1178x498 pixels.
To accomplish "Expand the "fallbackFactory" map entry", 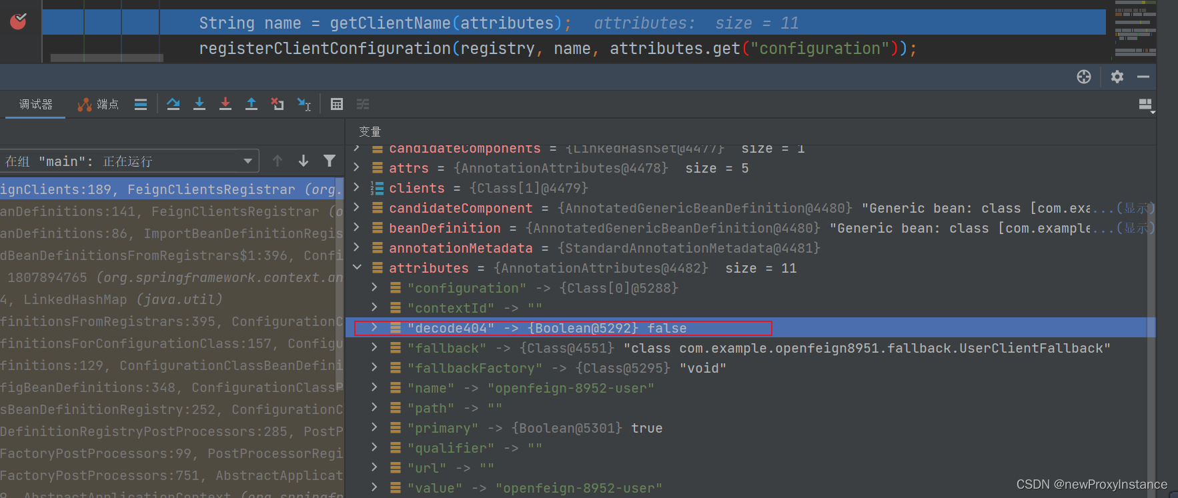I will pos(375,367).
